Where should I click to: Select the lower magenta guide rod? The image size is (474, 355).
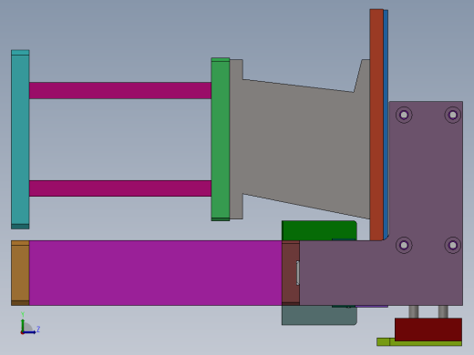pyautogui.click(x=120, y=188)
